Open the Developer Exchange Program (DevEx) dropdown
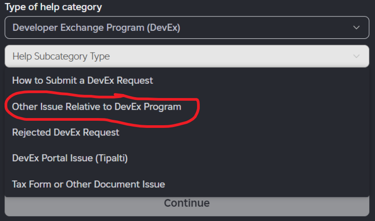Viewport: 375px width, 221px height. click(187, 28)
